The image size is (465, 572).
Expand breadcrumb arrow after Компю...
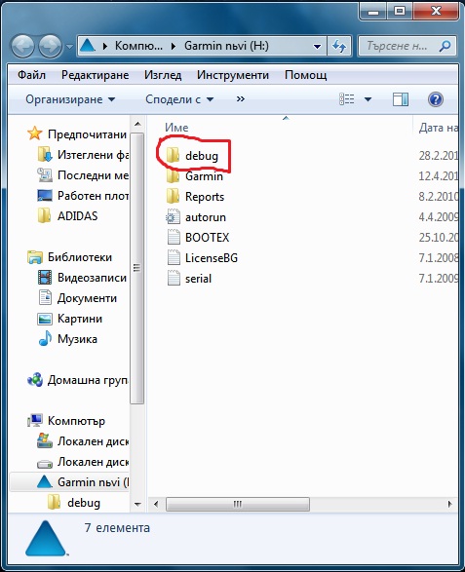(x=174, y=47)
